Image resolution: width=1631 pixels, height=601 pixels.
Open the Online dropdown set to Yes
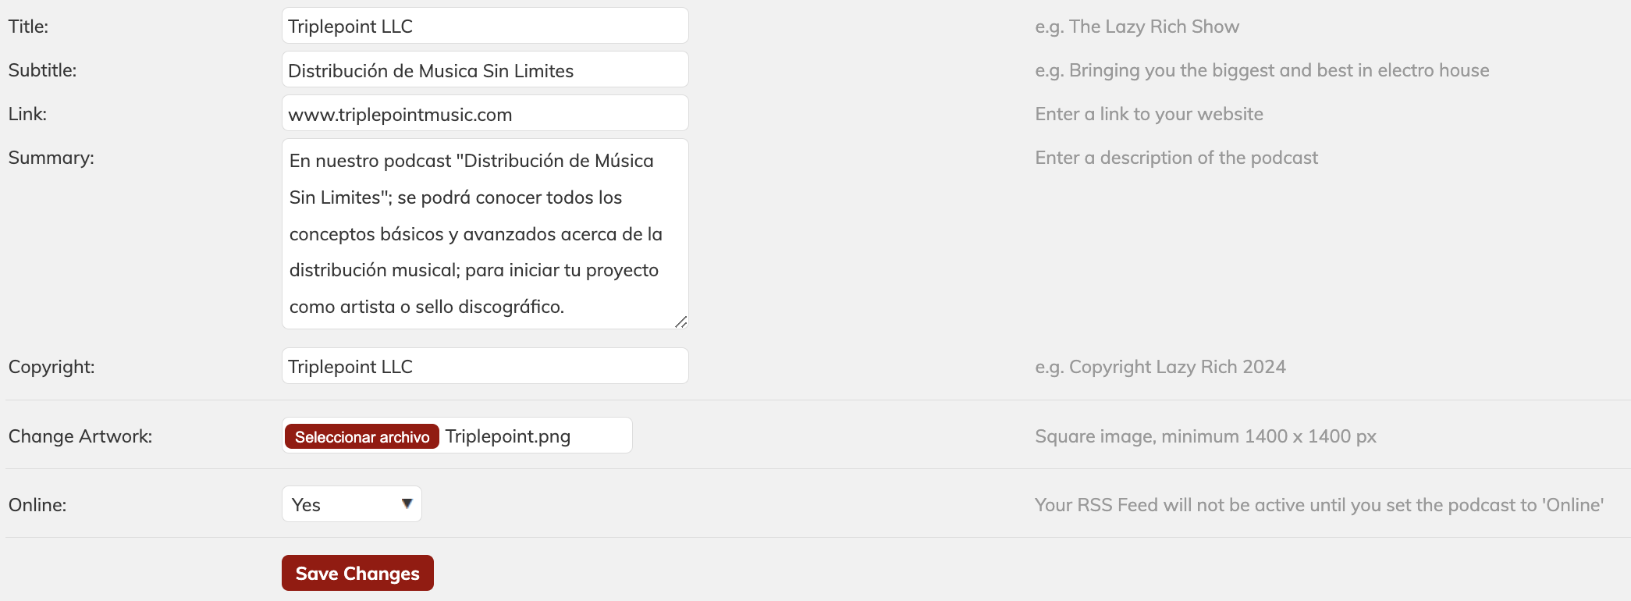coord(351,504)
